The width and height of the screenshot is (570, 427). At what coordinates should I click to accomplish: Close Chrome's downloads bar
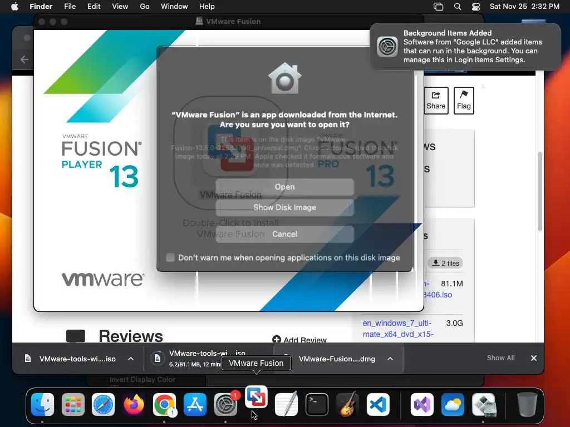click(x=534, y=358)
